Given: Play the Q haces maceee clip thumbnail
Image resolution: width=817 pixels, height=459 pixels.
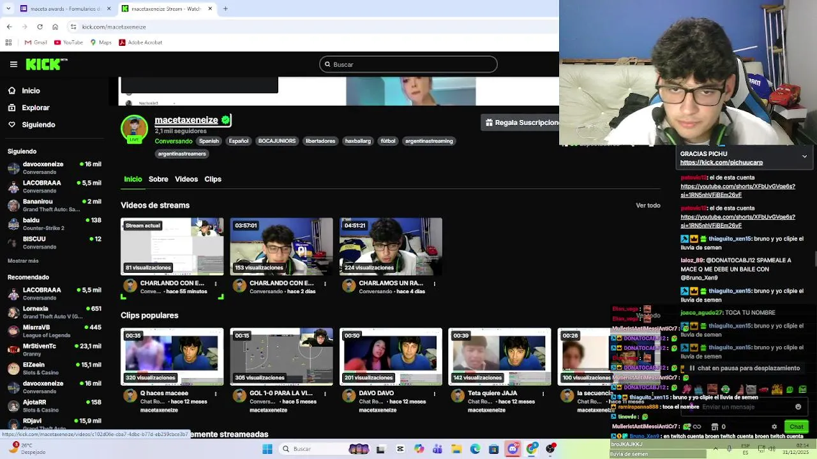Looking at the screenshot, I should [x=172, y=356].
